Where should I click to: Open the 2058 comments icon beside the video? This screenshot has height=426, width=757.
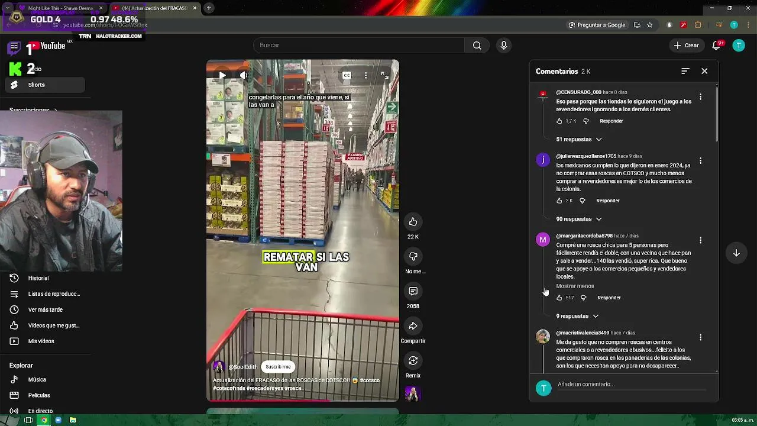pyautogui.click(x=413, y=291)
